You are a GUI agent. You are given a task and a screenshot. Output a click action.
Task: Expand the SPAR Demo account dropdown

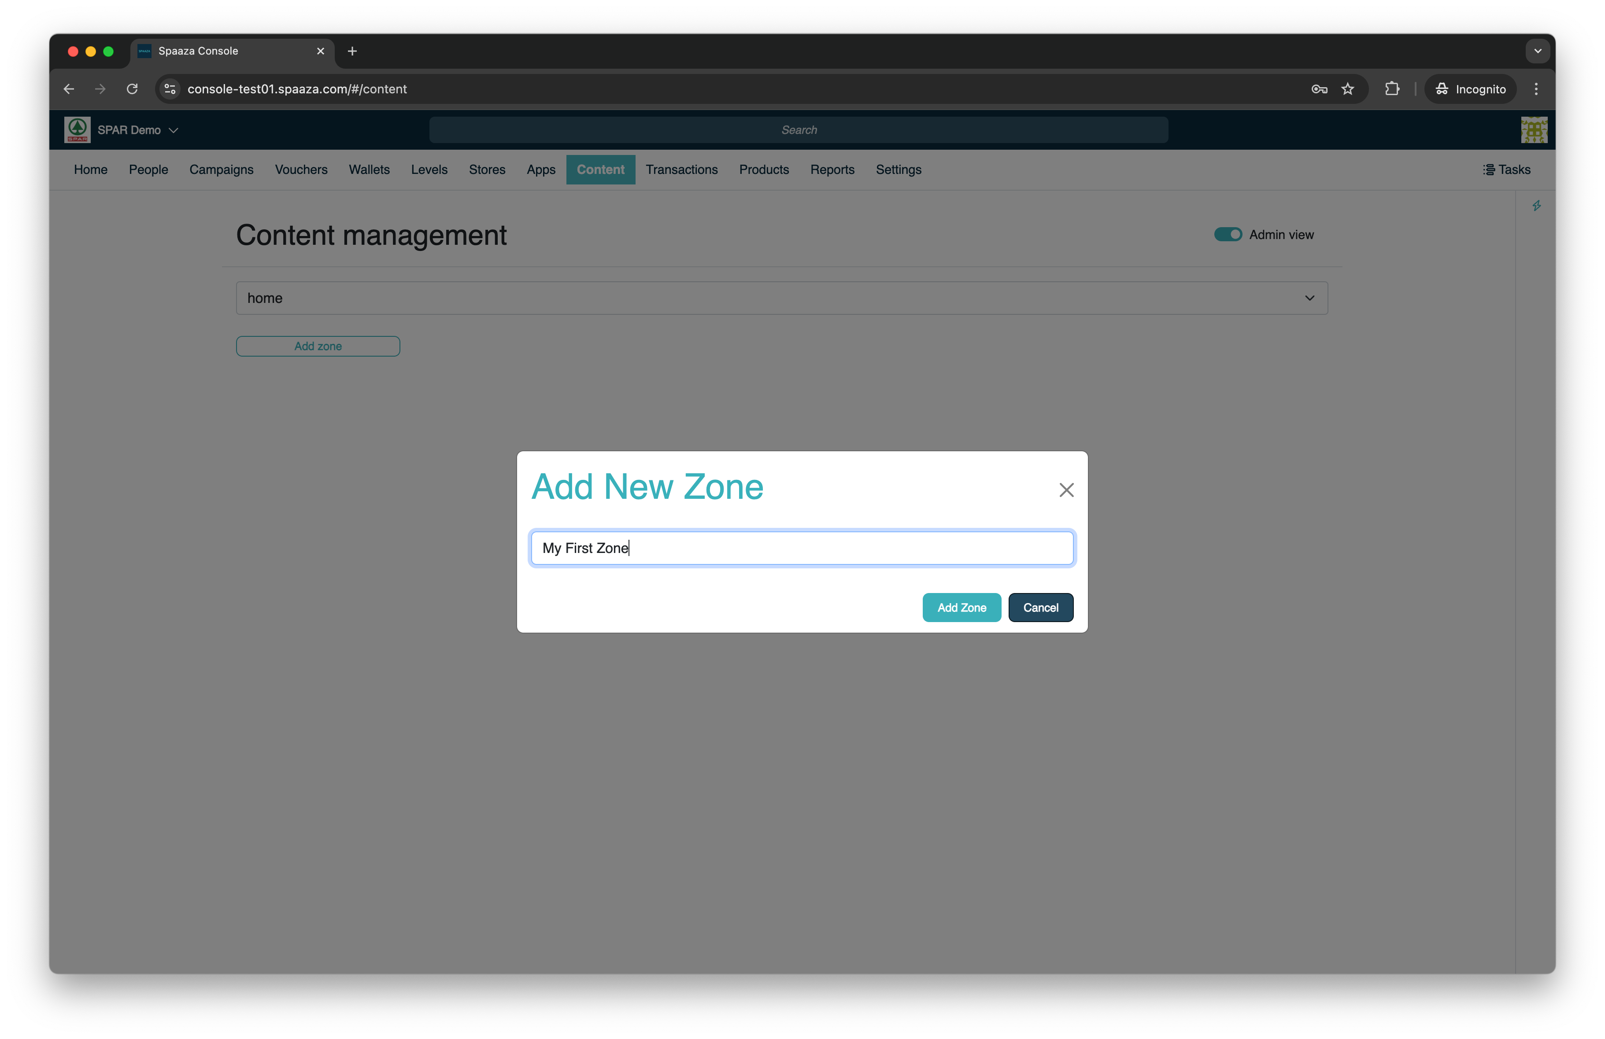tap(137, 130)
